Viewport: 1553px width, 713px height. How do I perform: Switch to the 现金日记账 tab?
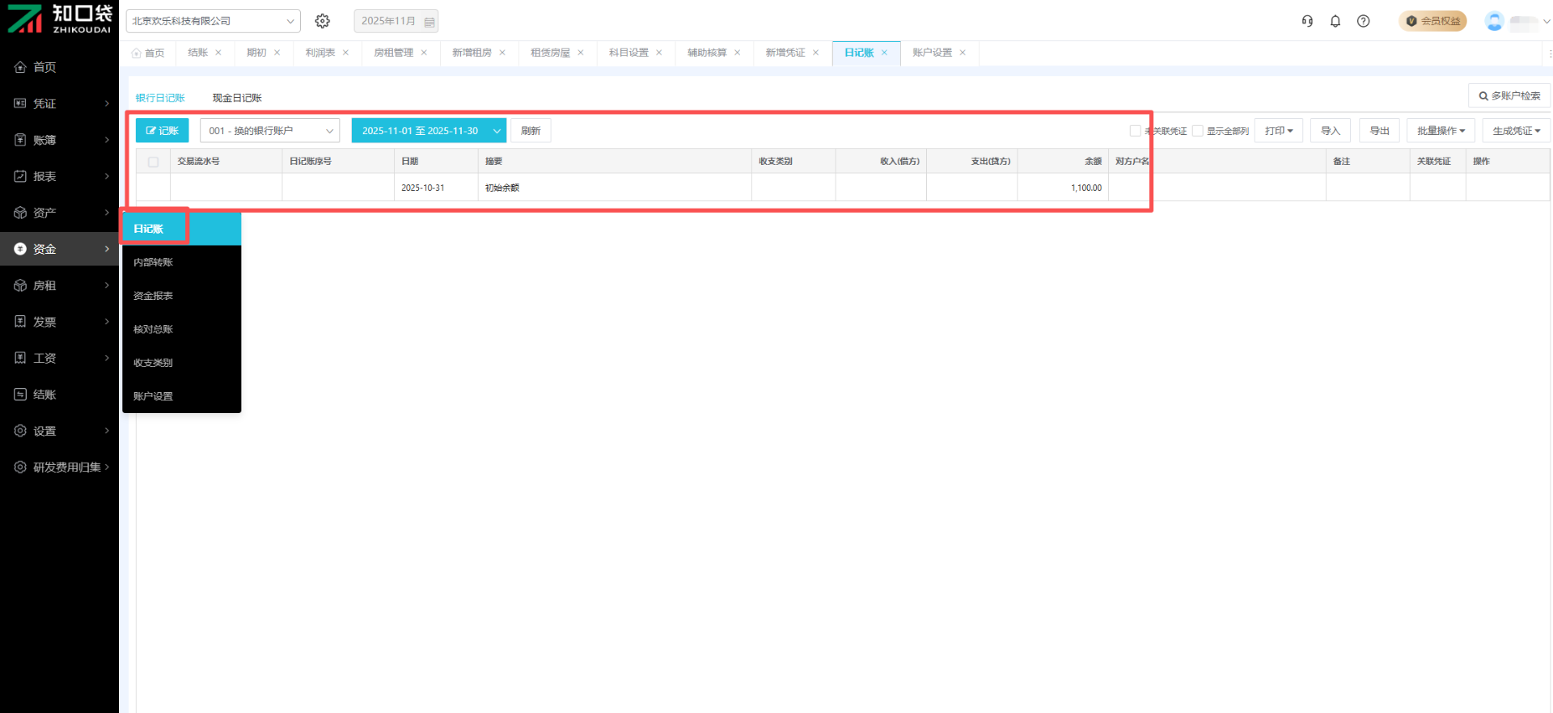click(x=237, y=98)
